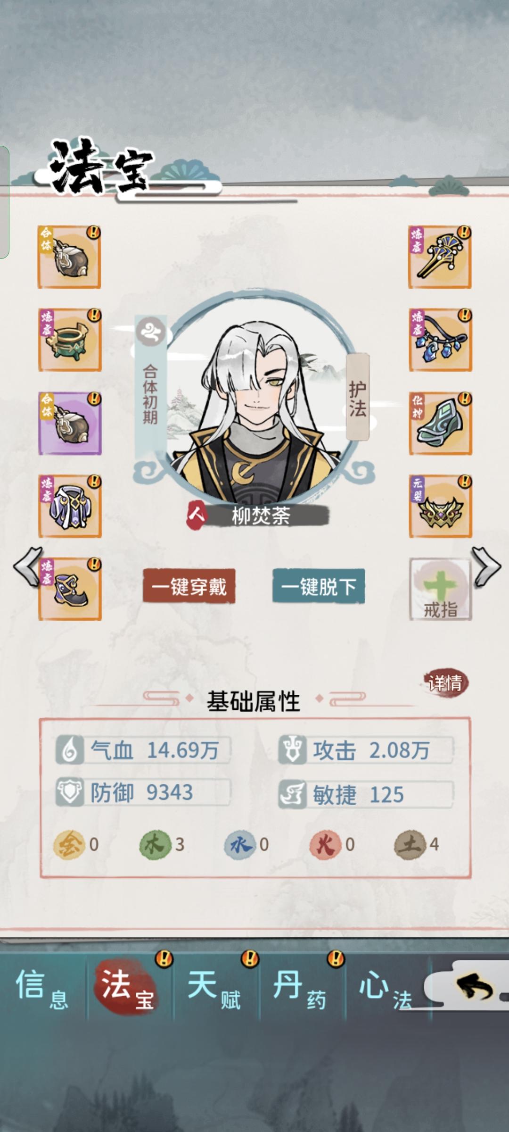The height and width of the screenshot is (1132, 509).
Task: Open the 丹药 tab
Action: point(300,988)
